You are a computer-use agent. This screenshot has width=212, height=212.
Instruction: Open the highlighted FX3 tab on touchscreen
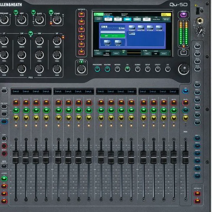click(x=127, y=19)
